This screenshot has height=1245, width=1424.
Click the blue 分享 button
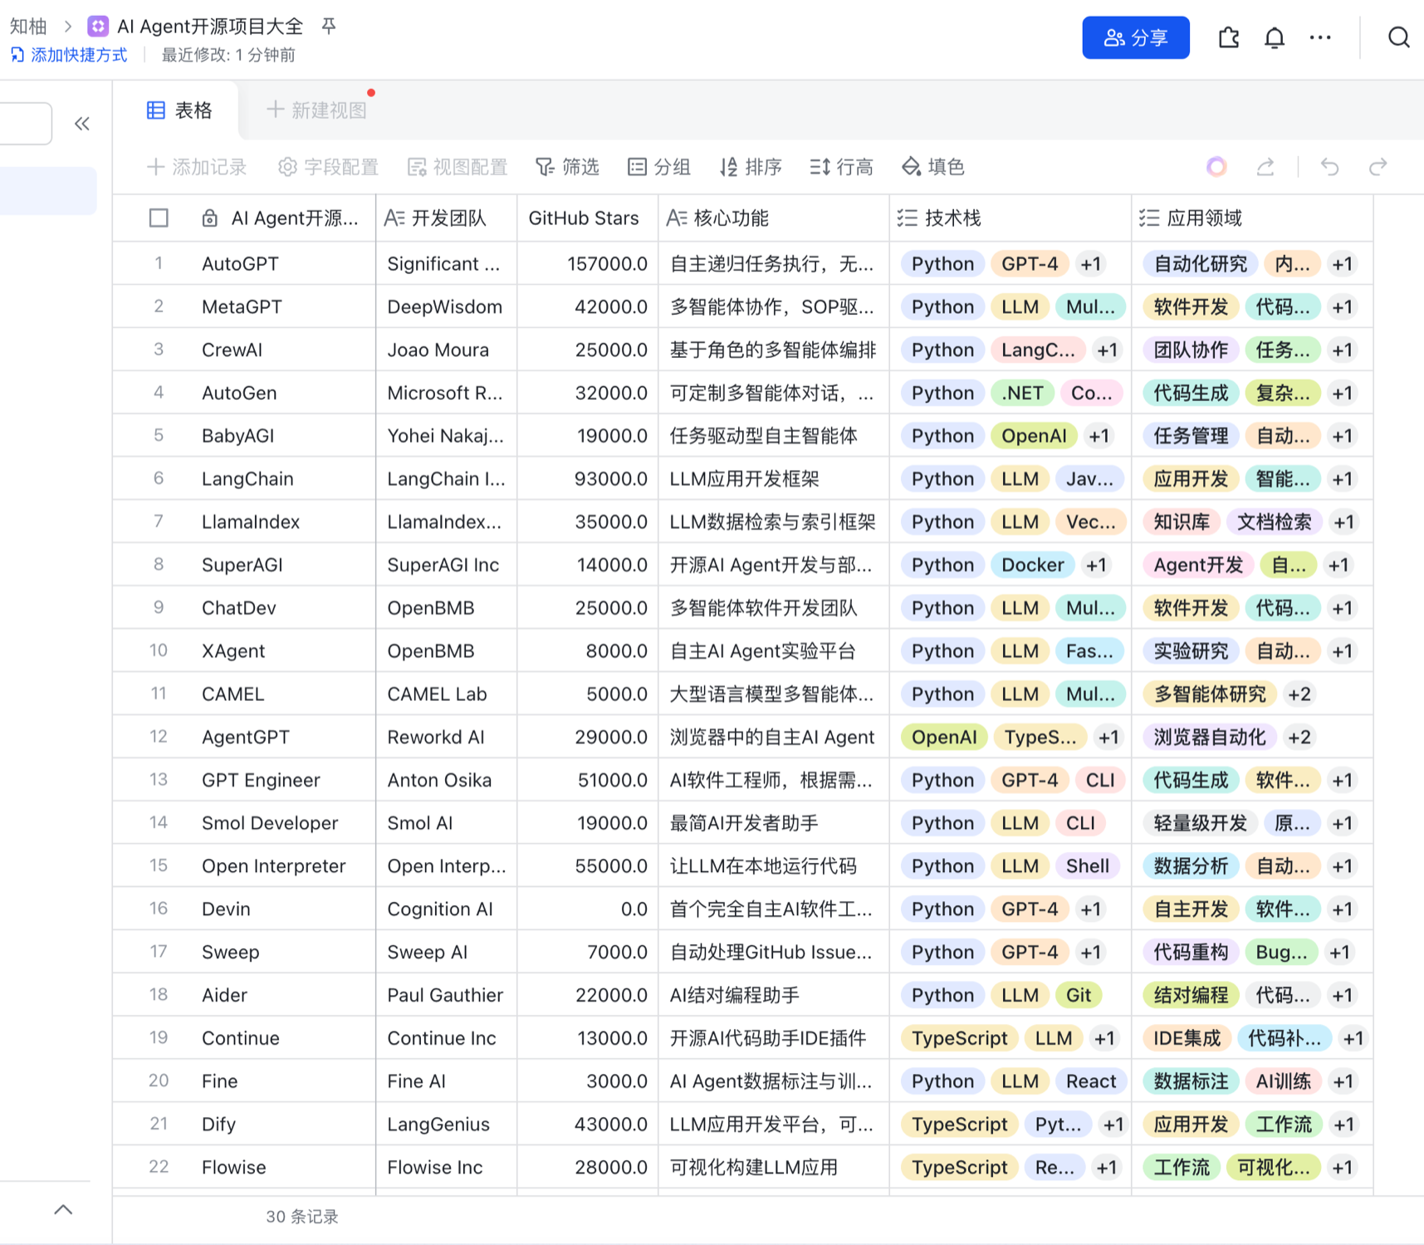(x=1135, y=38)
